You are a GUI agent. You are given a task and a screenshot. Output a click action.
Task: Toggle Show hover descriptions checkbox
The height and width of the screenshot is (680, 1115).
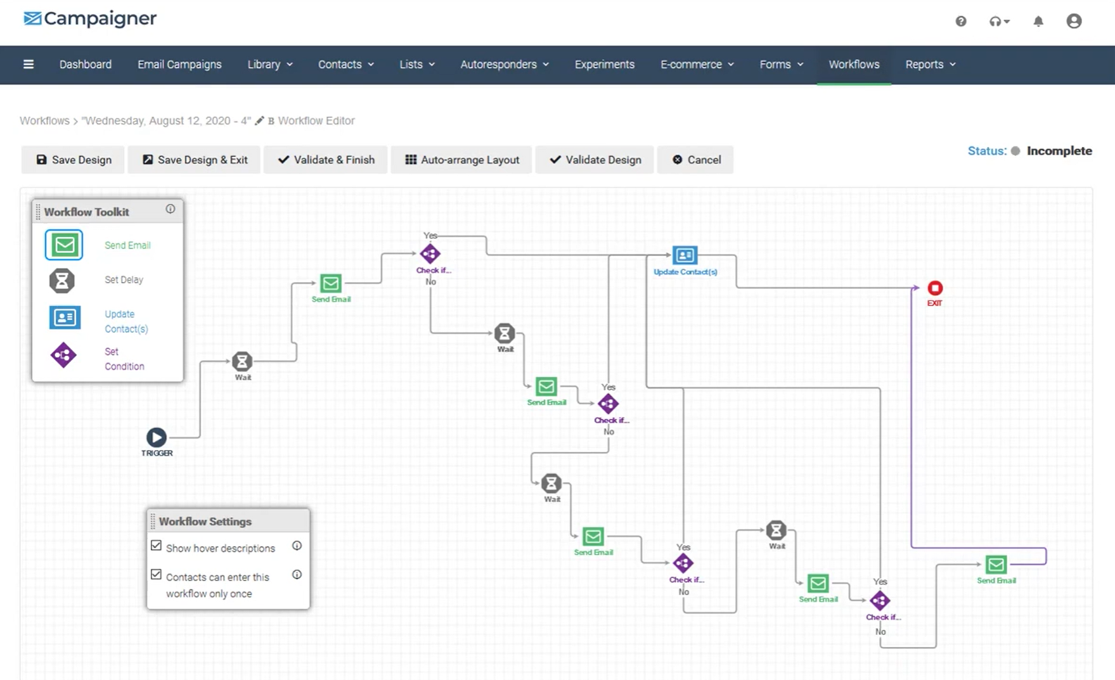click(x=156, y=546)
